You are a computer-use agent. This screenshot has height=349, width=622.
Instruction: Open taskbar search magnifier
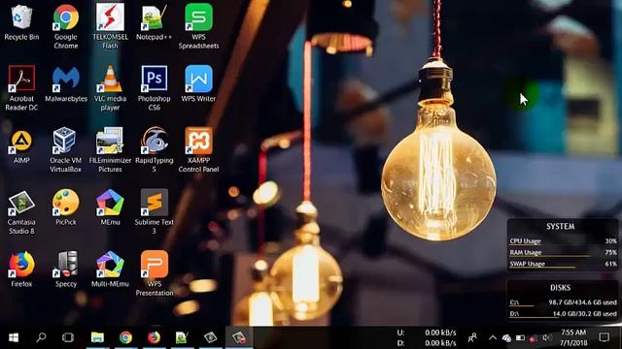click(41, 337)
